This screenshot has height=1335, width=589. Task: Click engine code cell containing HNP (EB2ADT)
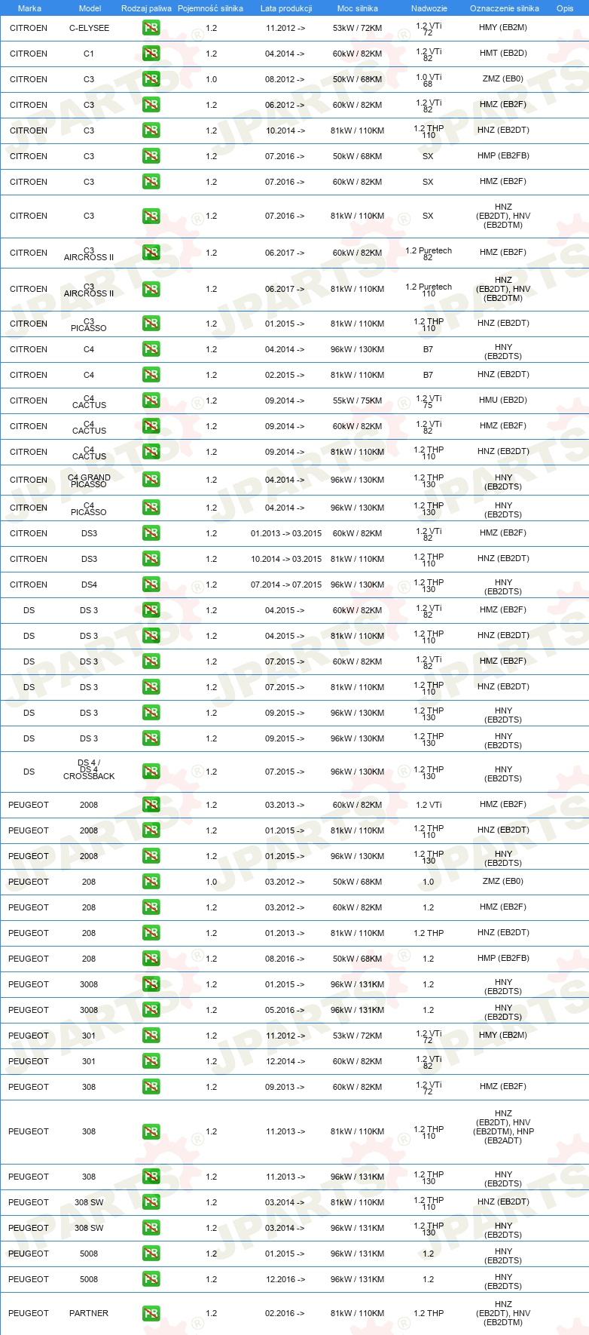click(504, 1127)
